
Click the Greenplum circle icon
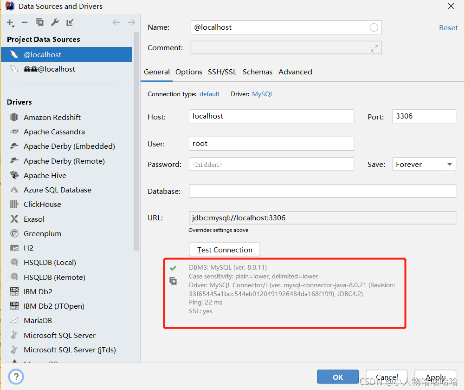(x=14, y=233)
